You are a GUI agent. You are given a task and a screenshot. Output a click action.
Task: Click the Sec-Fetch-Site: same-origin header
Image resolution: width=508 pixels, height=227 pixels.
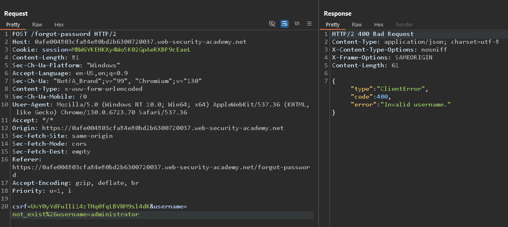[x=63, y=136]
